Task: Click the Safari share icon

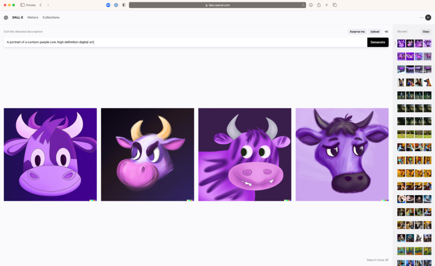Action: [x=319, y=5]
